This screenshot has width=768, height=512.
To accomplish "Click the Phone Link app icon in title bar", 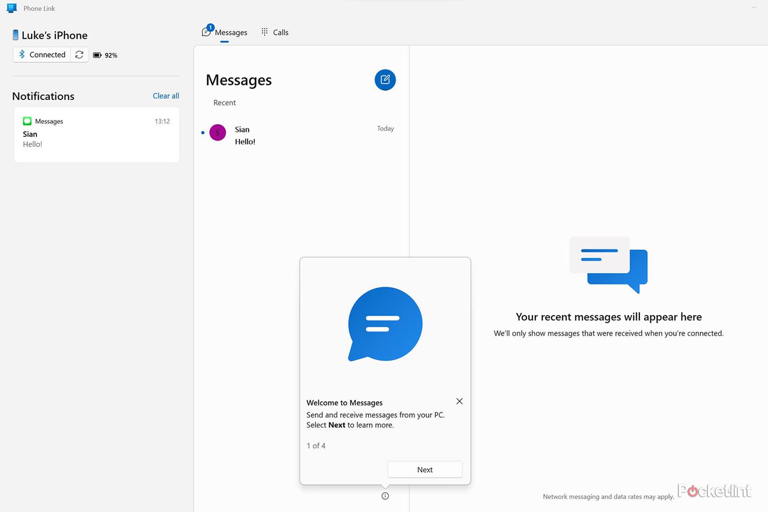I will click(12, 8).
